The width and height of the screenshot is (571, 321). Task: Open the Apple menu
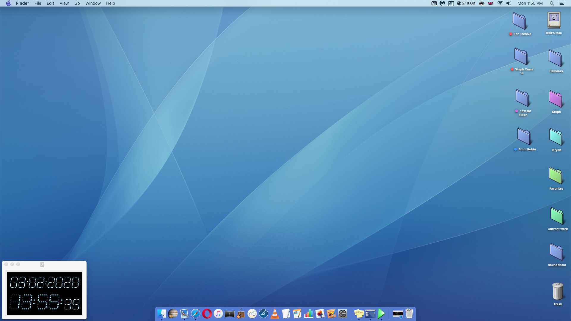[x=8, y=3]
